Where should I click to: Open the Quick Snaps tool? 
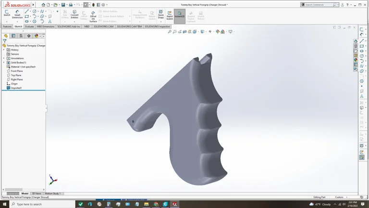point(161,14)
